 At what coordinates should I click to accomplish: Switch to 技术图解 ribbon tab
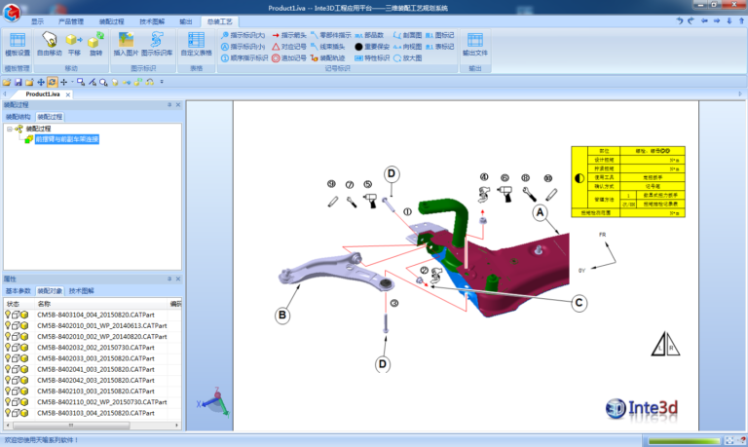(x=152, y=21)
